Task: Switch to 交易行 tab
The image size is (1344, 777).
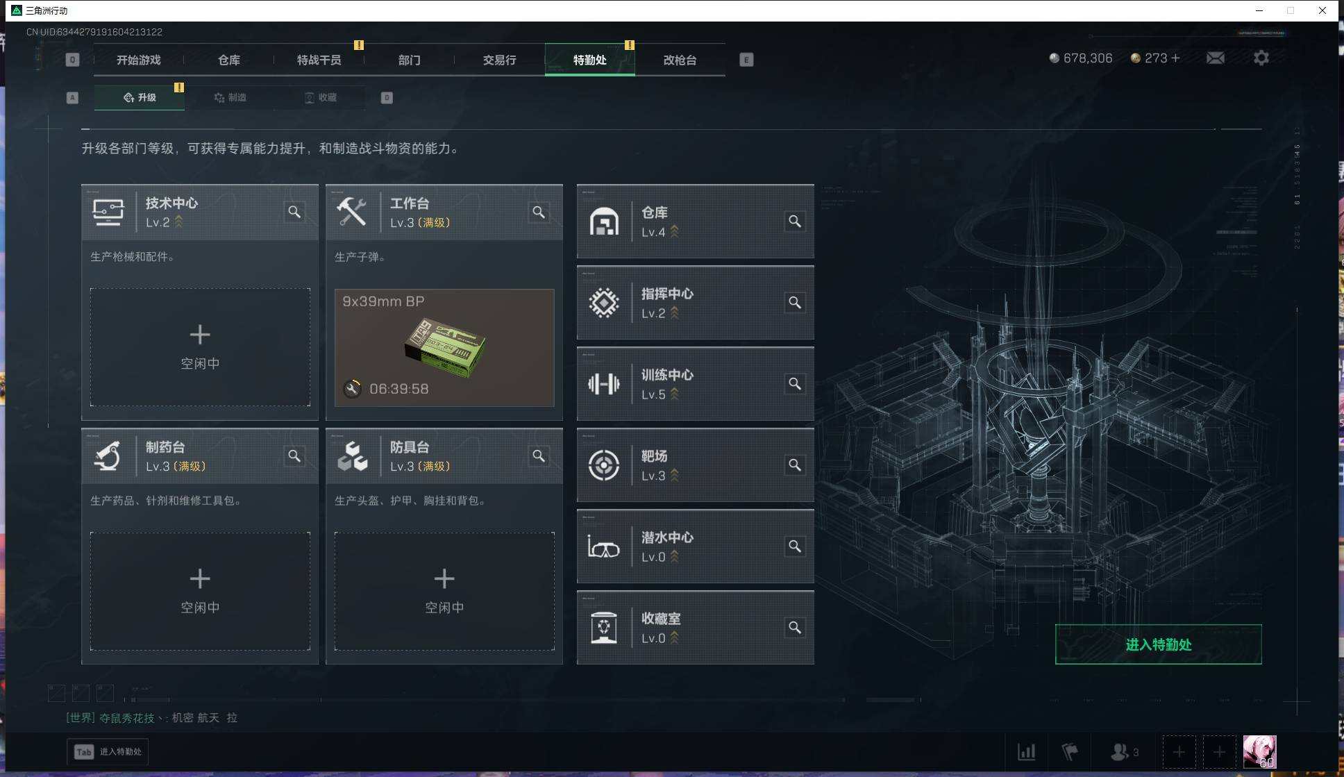Action: pyautogui.click(x=500, y=60)
